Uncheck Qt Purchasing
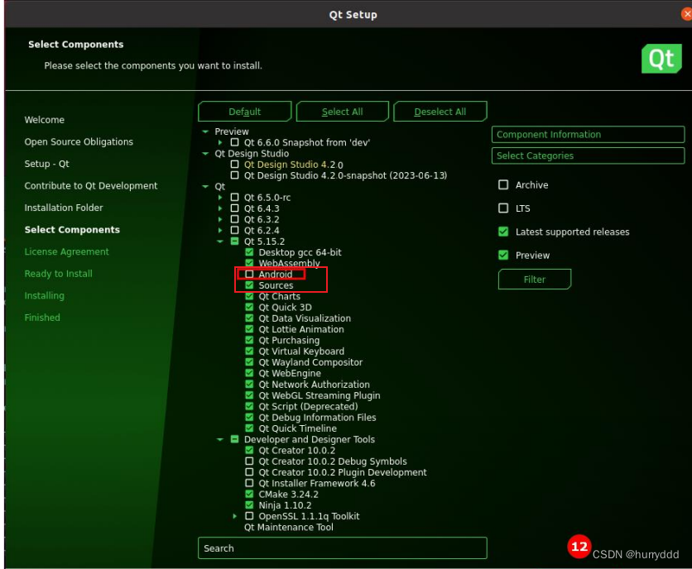Image resolution: width=692 pixels, height=569 pixels. tap(249, 340)
